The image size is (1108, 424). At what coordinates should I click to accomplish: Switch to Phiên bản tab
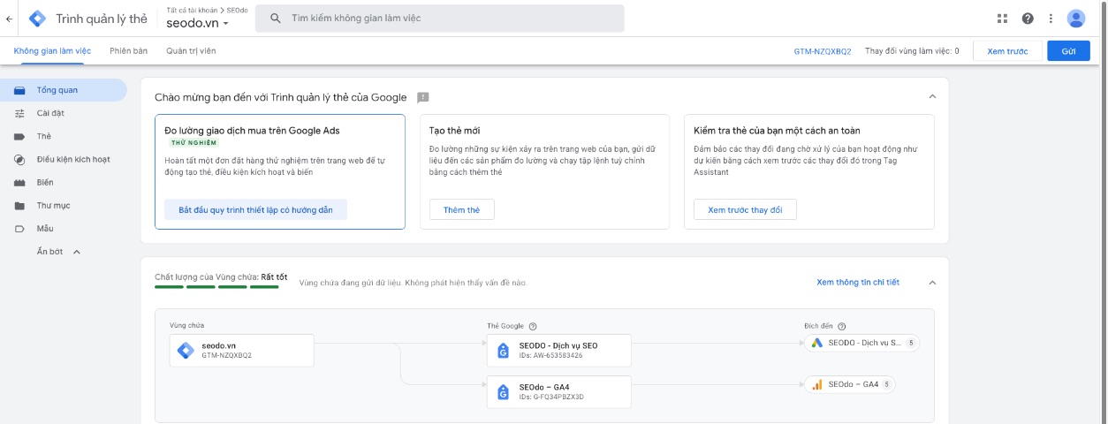pos(129,51)
